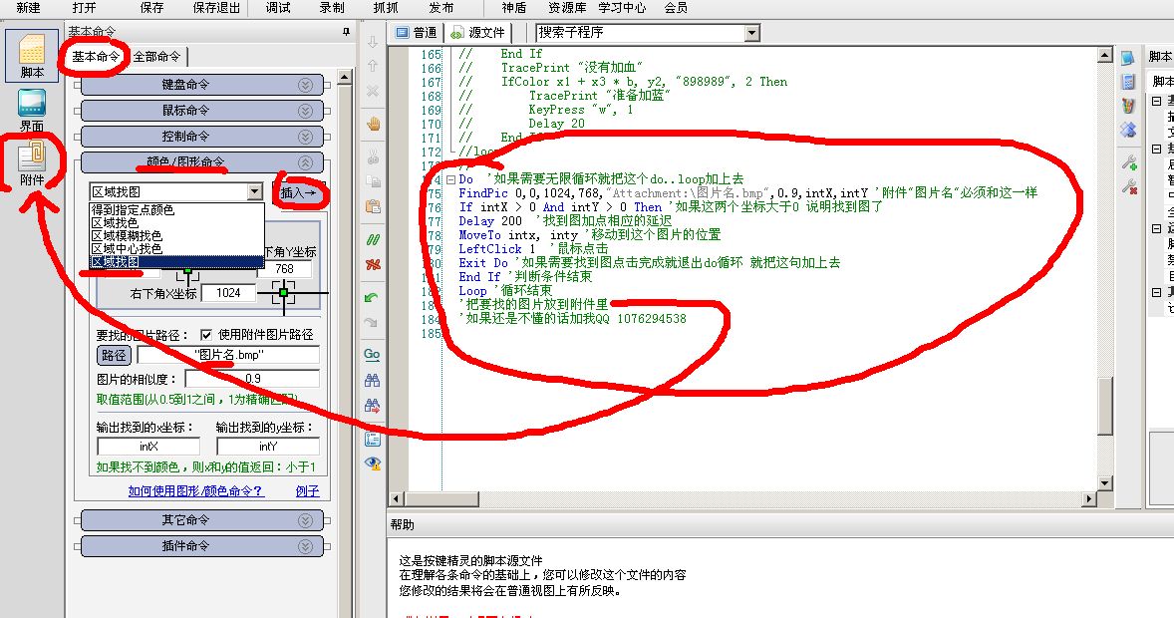Click 抓抓 in the top menu
The width and height of the screenshot is (1174, 618).
[386, 8]
